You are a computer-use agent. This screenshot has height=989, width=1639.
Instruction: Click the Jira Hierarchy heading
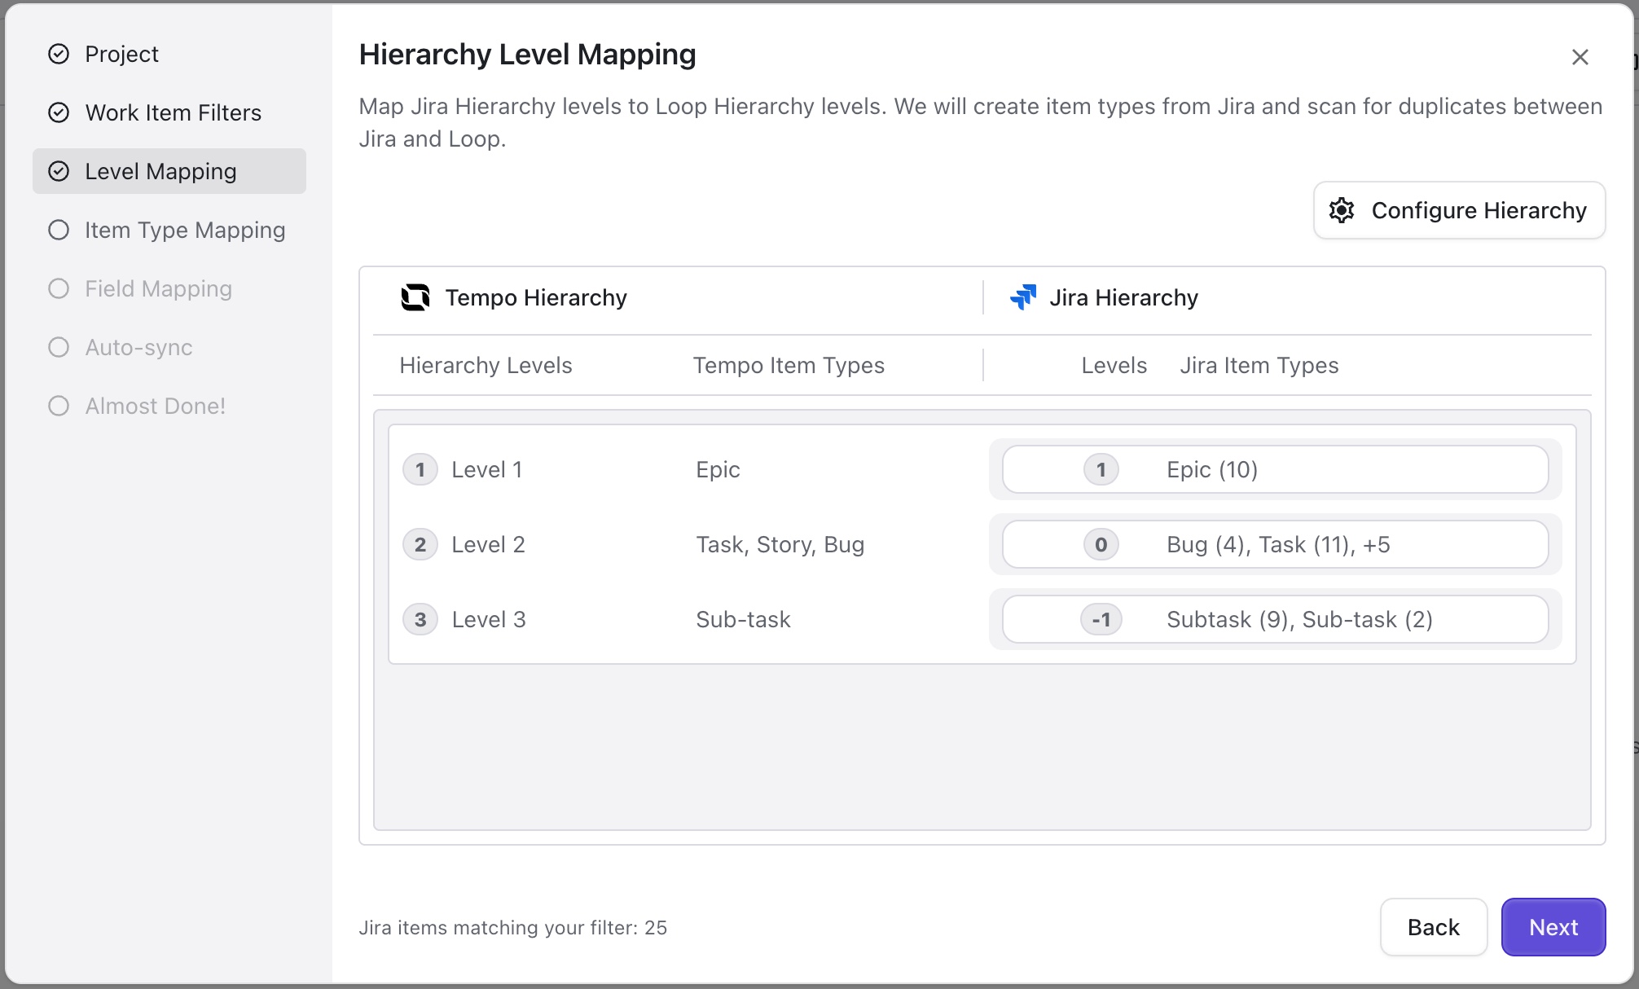(1123, 297)
